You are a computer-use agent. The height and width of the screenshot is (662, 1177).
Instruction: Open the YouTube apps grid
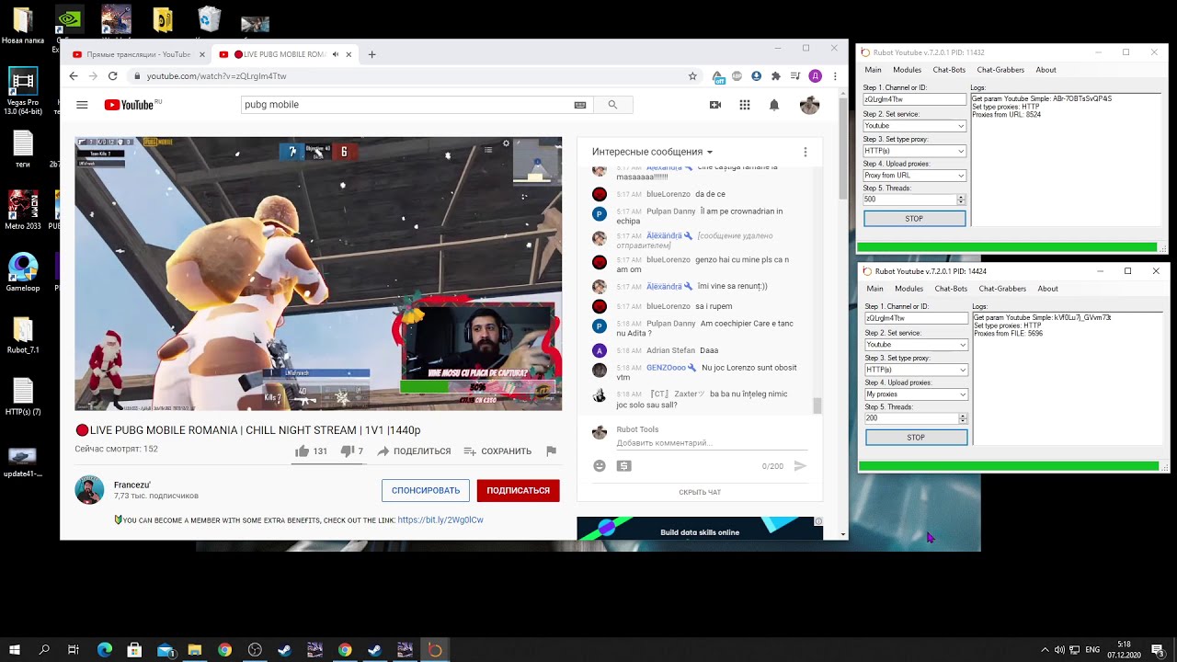pos(745,105)
